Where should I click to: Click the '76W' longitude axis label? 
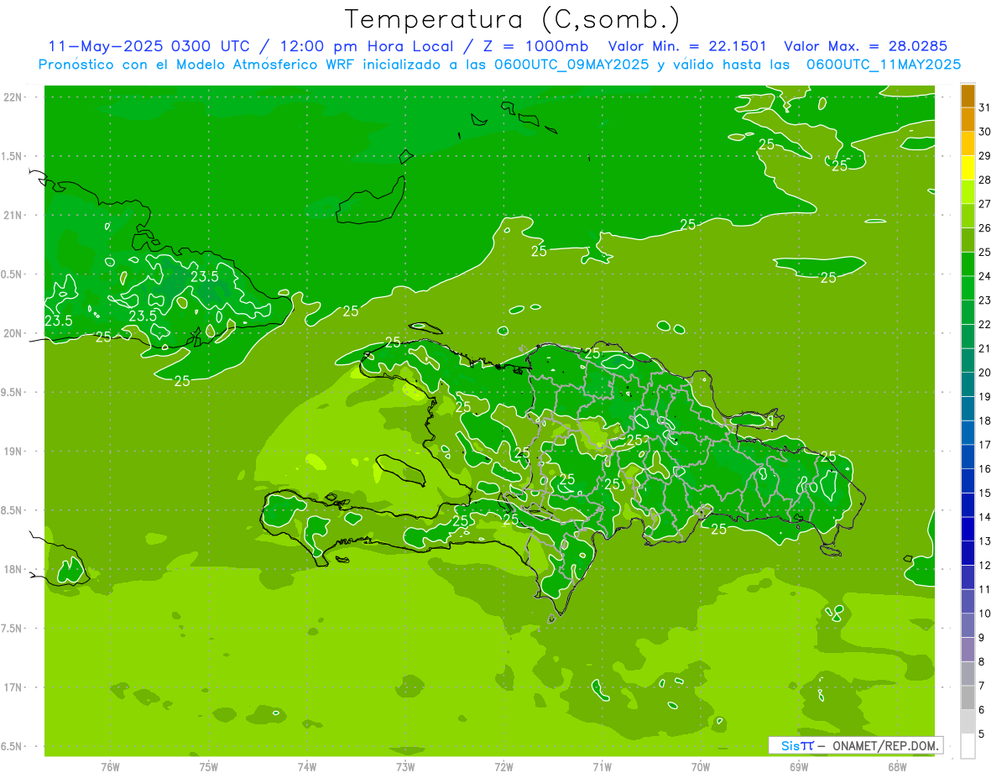click(110, 767)
